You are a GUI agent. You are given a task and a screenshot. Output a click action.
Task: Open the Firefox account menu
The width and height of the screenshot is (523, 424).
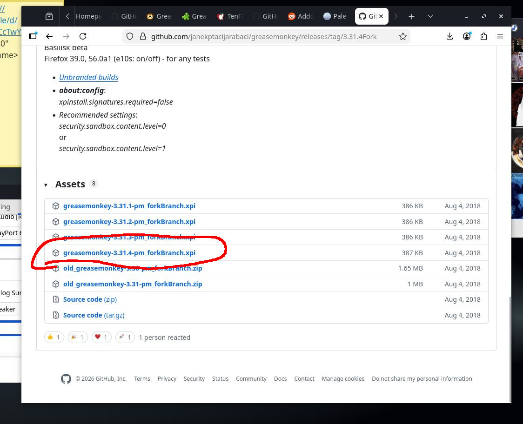click(467, 36)
